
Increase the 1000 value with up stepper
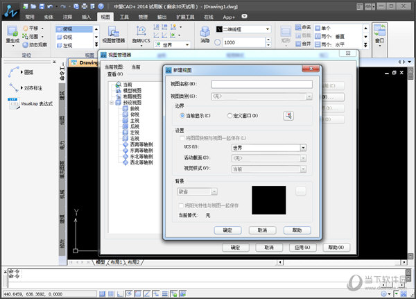pos(268,40)
